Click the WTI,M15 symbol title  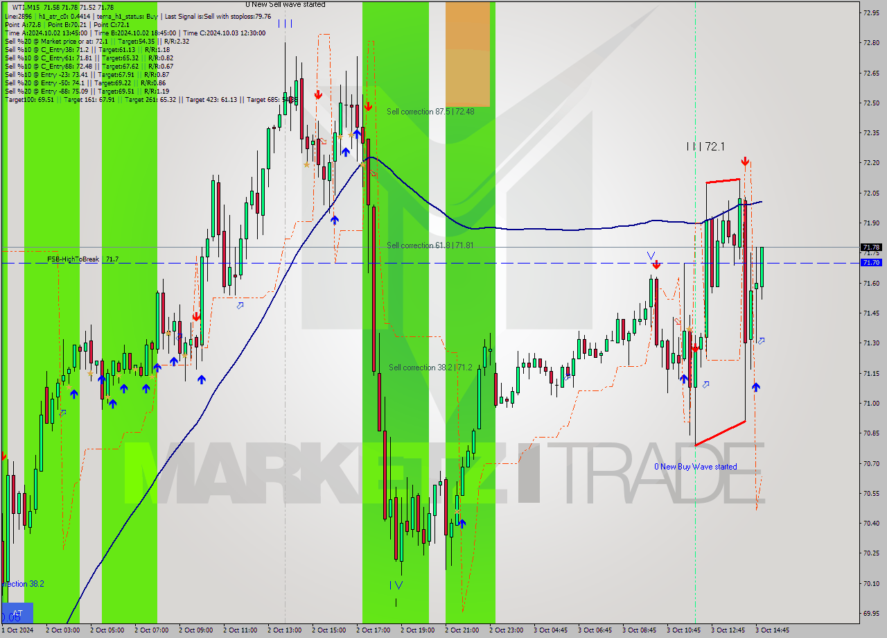click(25, 7)
